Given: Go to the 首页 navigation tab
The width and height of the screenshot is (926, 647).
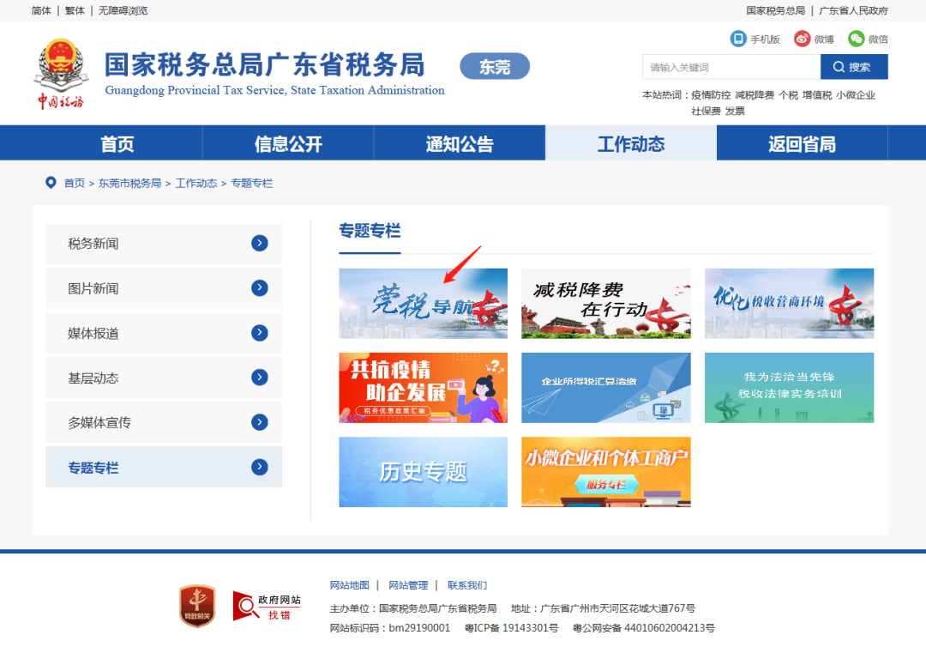Looking at the screenshot, I should pyautogui.click(x=117, y=143).
